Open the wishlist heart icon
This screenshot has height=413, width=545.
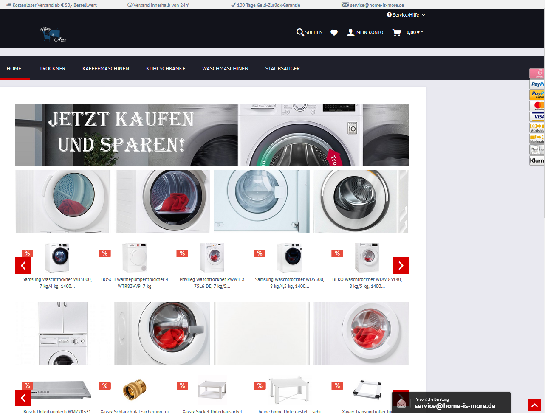[x=334, y=32]
